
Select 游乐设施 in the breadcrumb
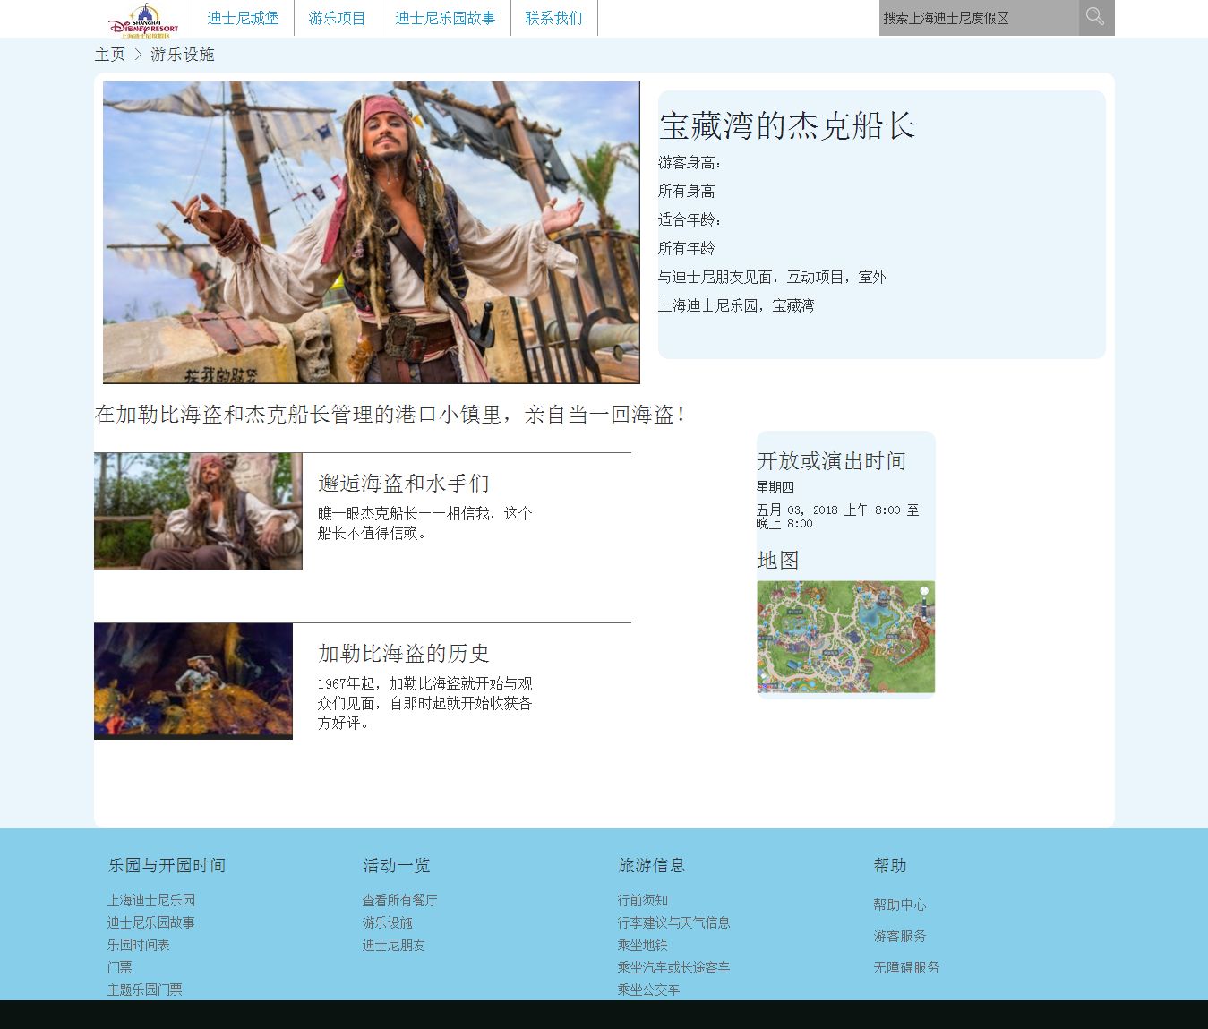point(183,55)
